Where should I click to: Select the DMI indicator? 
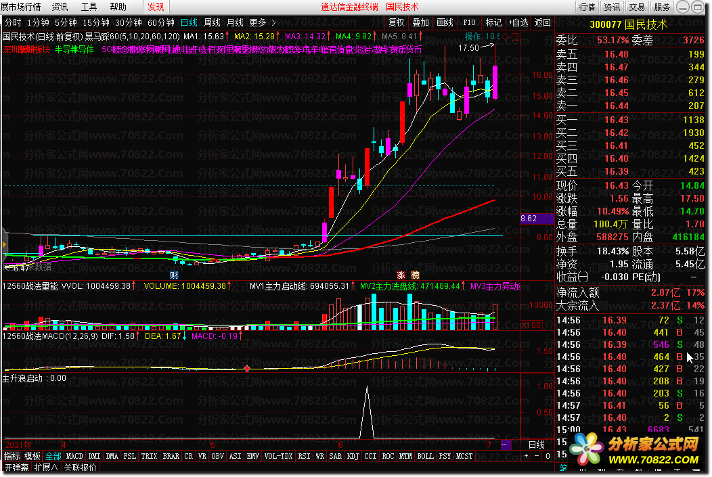(x=95, y=456)
